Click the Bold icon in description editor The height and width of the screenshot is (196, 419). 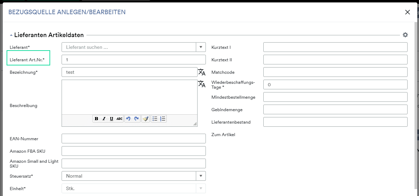click(x=96, y=119)
